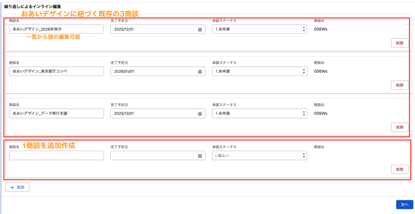The height and width of the screenshot is (214, 415).
Task: Open calendar picker for 2025/12/01 date
Action: pos(200,114)
